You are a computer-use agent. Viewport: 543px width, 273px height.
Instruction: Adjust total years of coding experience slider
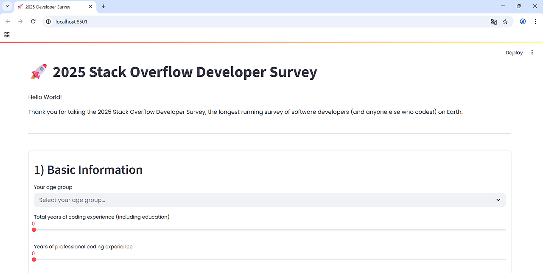[x=270, y=230]
